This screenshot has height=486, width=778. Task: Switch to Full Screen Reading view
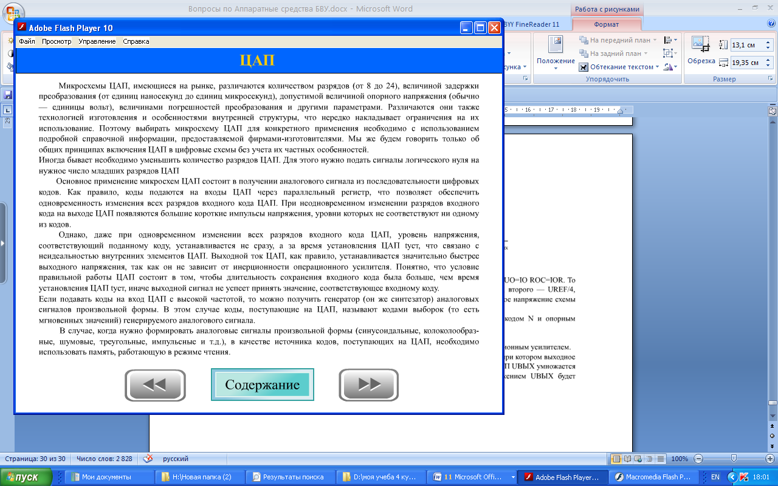tap(627, 459)
